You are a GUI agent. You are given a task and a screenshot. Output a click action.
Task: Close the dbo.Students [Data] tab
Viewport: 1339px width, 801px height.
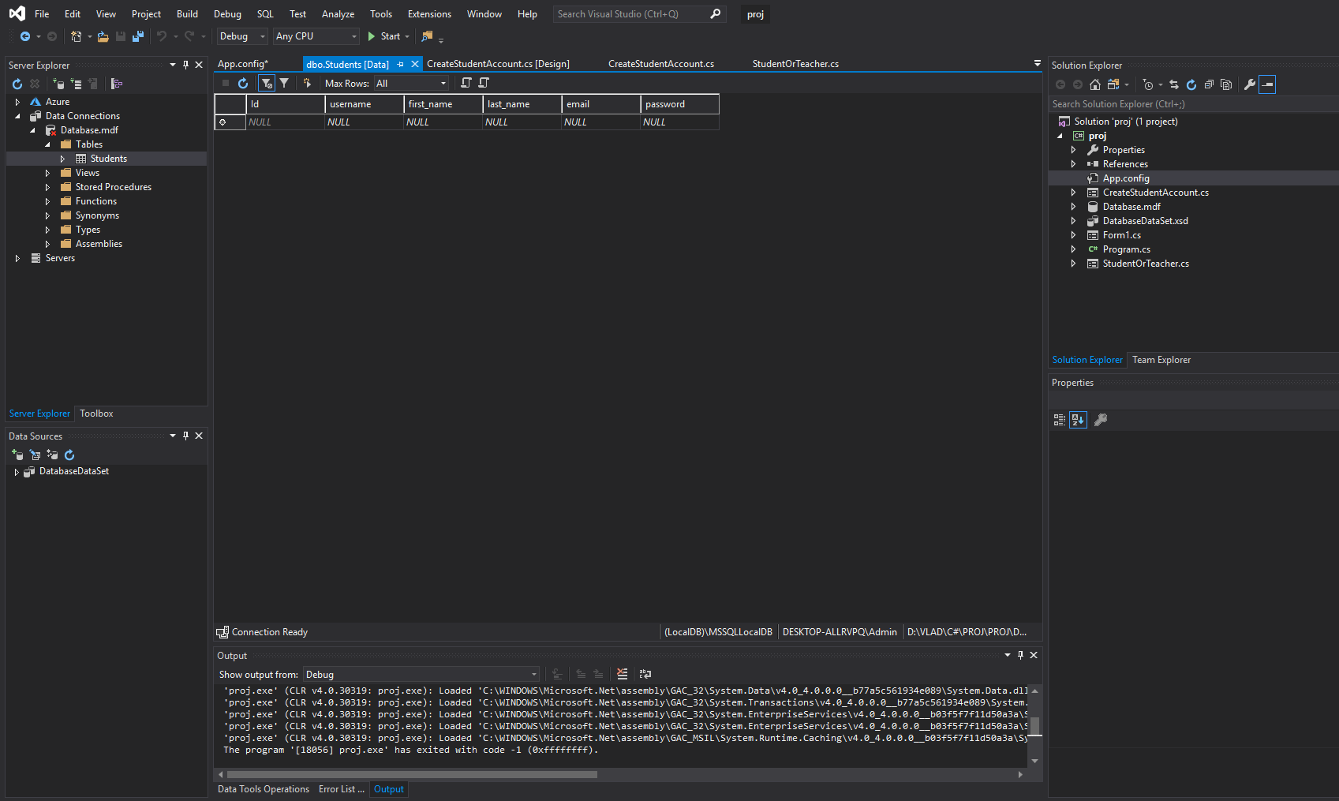[415, 64]
